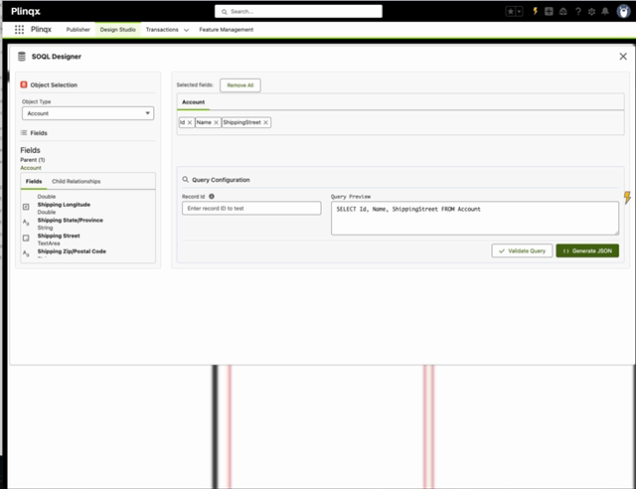Viewport: 636px width, 489px height.
Task: Remove the Id field pill
Action: (x=190, y=122)
